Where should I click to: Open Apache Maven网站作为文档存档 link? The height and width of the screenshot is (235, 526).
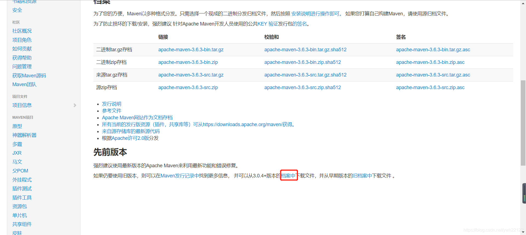[137, 118]
